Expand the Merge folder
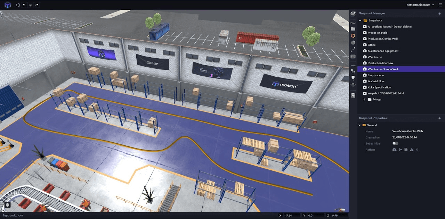445x219 pixels. pos(364,100)
